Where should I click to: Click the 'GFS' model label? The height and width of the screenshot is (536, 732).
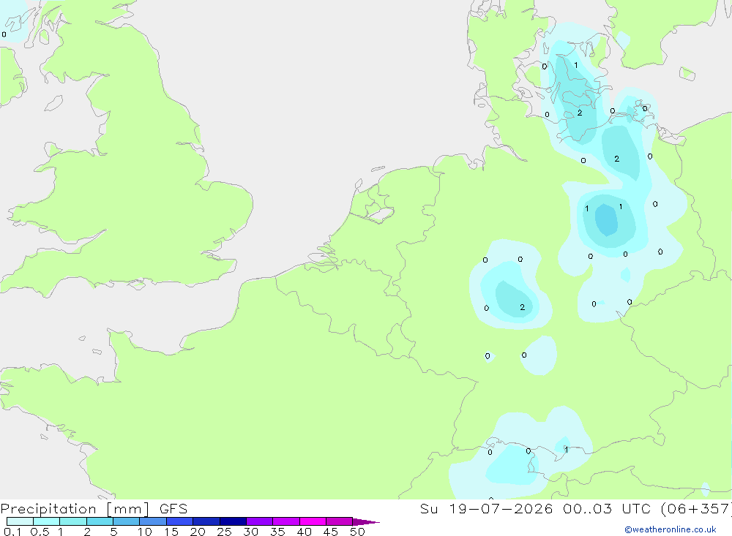coord(173,508)
